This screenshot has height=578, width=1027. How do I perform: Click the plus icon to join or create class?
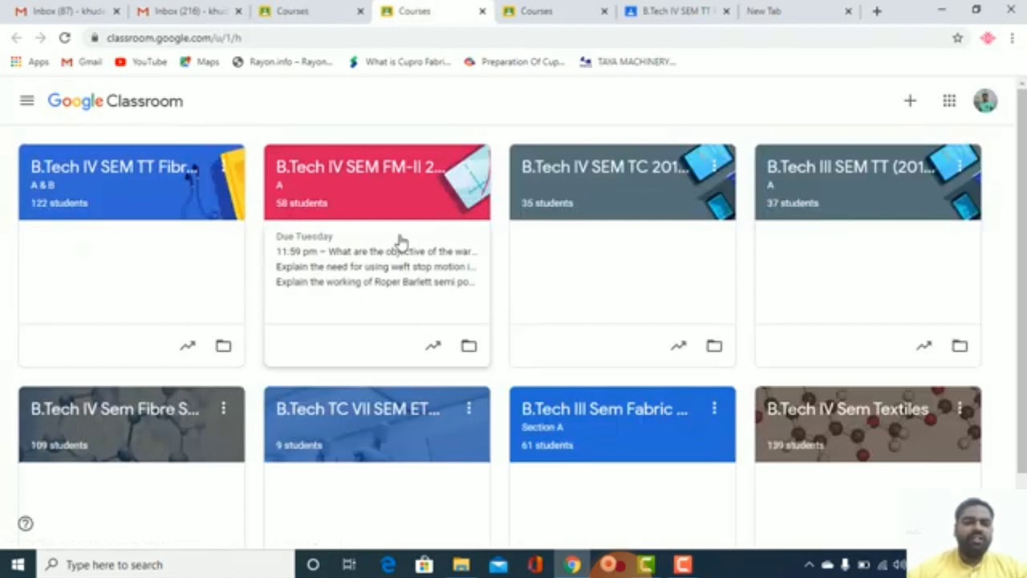(x=910, y=100)
